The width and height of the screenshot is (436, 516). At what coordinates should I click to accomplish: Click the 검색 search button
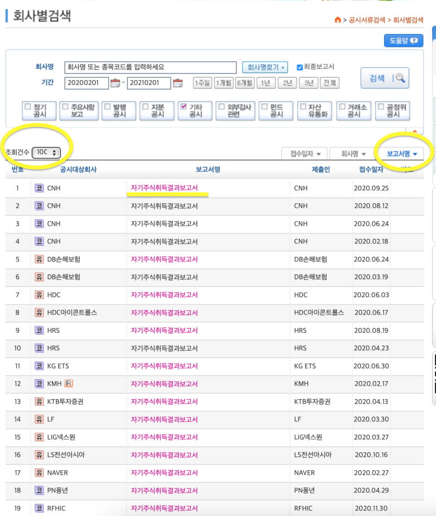coord(385,78)
